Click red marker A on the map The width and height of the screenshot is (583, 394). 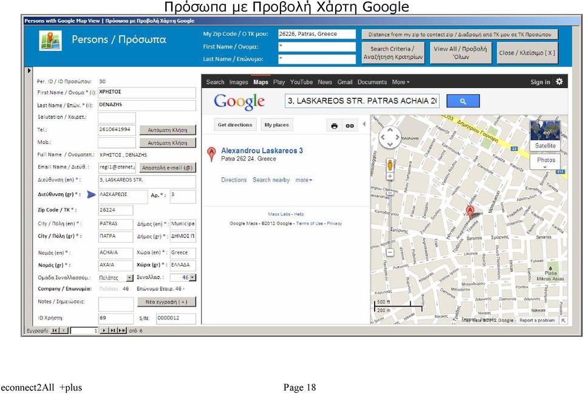pos(470,212)
